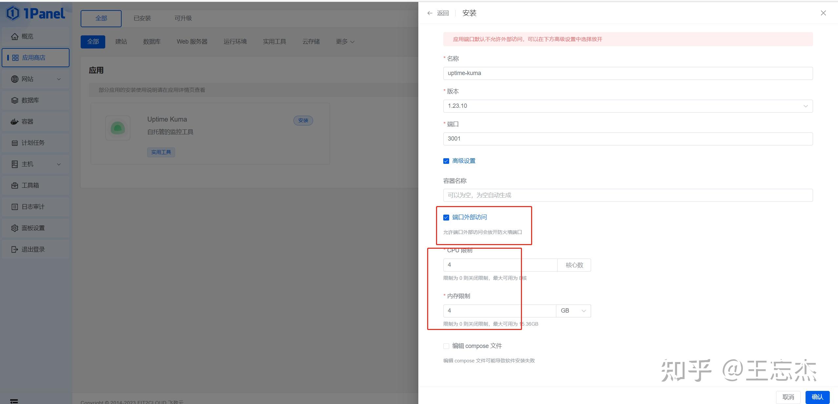The width and height of the screenshot is (838, 404).
Task: Select the 应用商店 app store icon
Action: (15, 57)
